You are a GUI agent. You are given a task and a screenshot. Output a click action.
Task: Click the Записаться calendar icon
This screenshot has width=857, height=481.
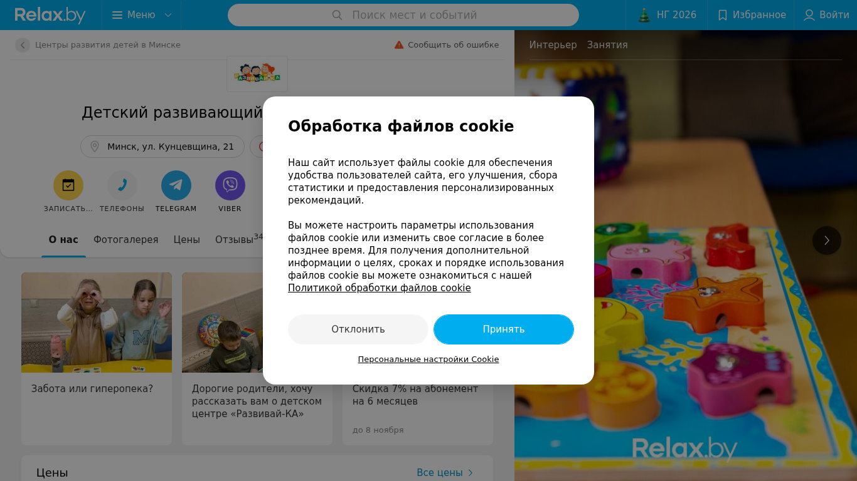point(68,185)
